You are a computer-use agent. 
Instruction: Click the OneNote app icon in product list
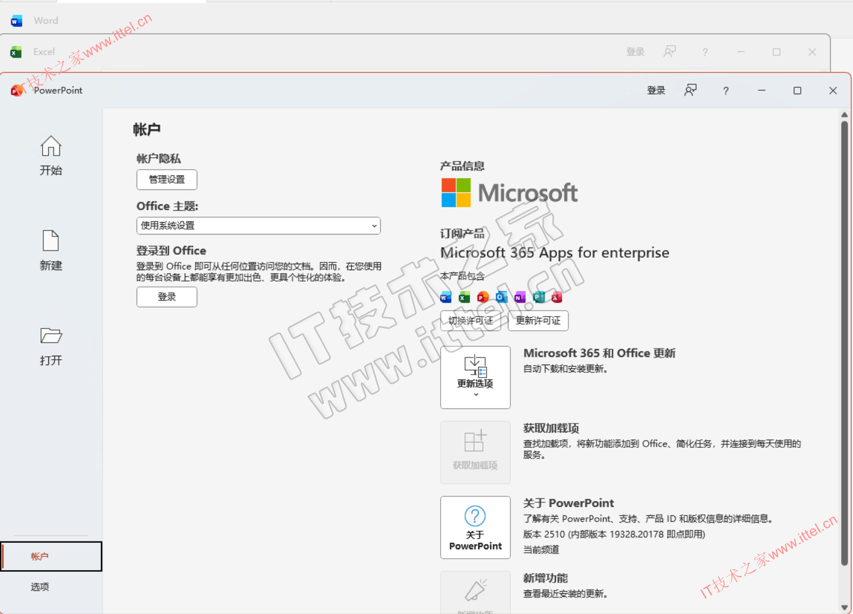click(520, 297)
